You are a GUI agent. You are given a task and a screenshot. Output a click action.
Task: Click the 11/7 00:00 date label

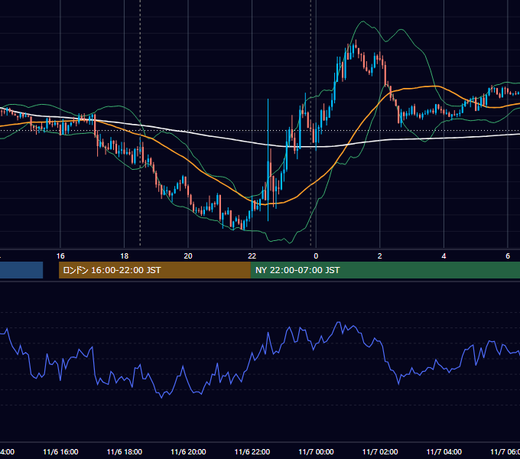click(316, 451)
